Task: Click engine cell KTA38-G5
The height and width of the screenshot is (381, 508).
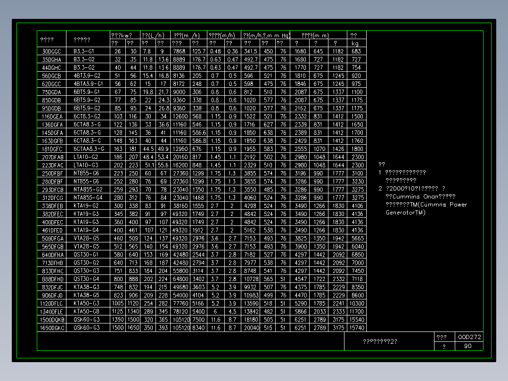Action: 88,295
